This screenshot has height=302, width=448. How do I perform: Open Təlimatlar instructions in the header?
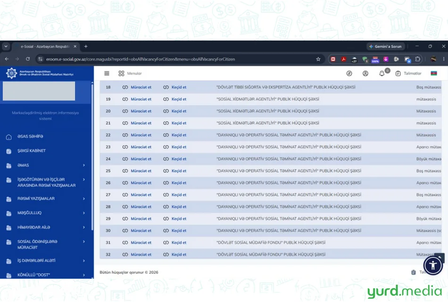(408, 73)
